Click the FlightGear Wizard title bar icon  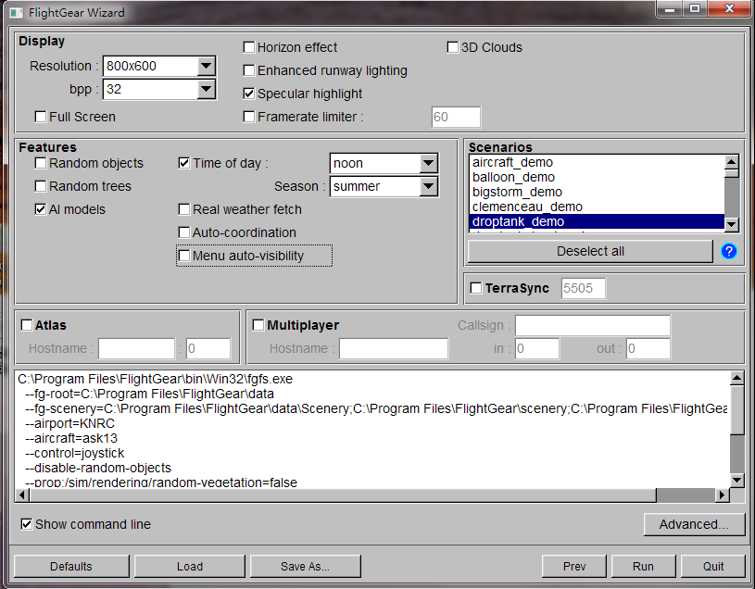coord(17,13)
